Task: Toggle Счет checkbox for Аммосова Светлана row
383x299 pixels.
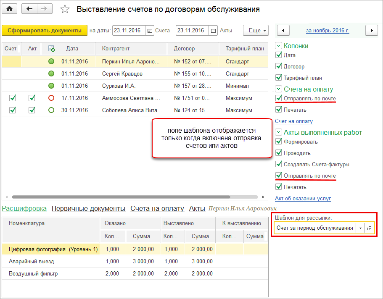Action: [13, 98]
